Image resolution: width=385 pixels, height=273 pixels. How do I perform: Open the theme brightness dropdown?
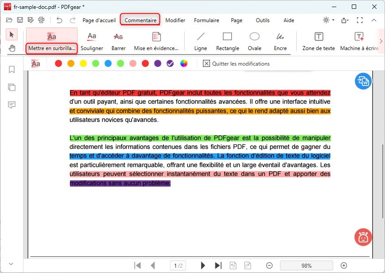(328, 20)
